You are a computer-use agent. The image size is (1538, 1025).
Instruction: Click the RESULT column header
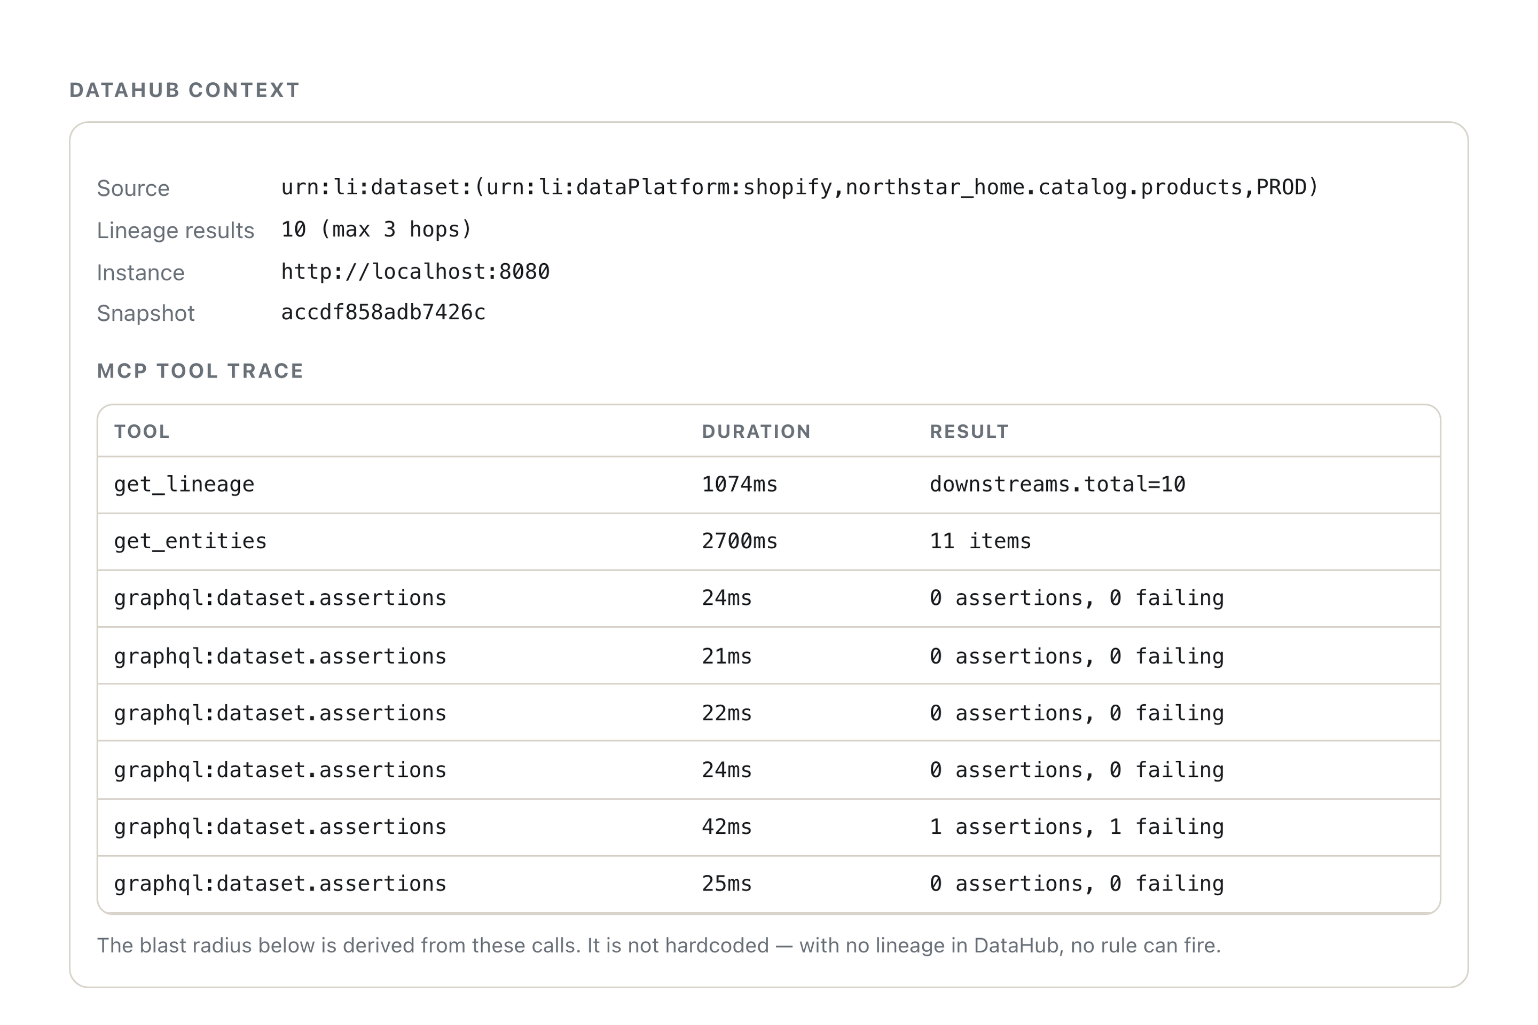click(969, 431)
